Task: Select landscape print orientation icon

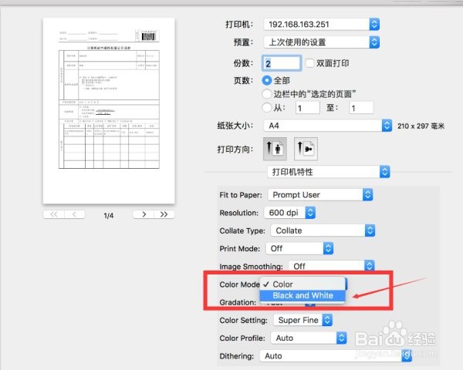Action: [306, 149]
